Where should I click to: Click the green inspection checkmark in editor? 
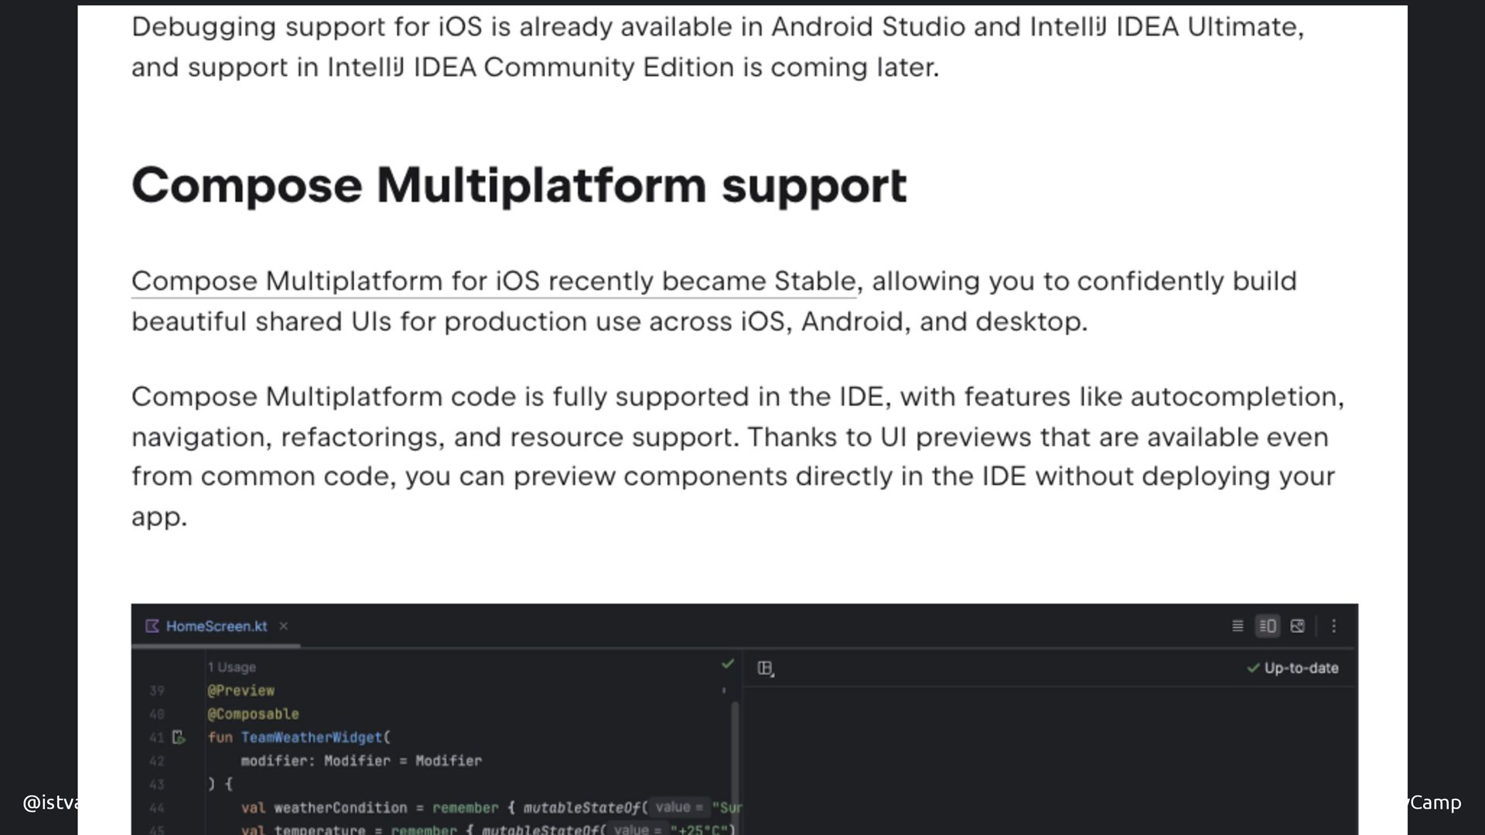click(x=727, y=664)
